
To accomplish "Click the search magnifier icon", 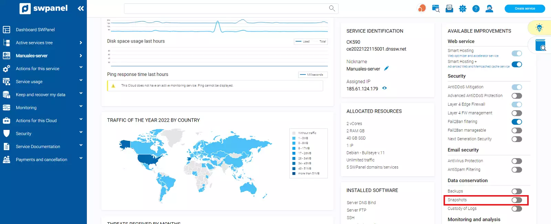I will [332, 8].
